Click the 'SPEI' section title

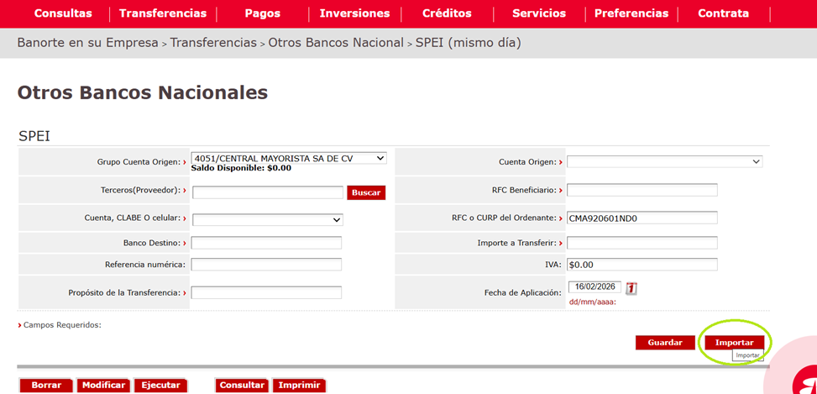34,136
